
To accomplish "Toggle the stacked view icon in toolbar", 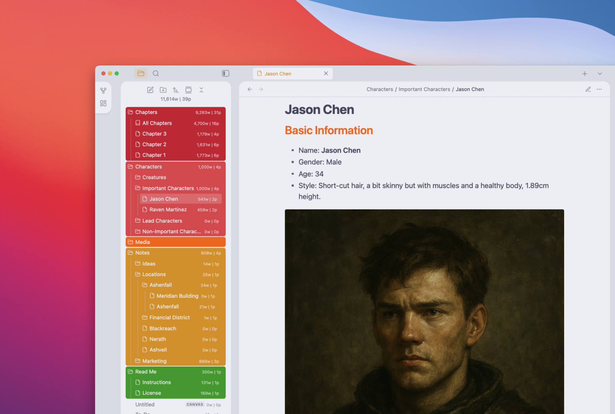I will [x=188, y=90].
